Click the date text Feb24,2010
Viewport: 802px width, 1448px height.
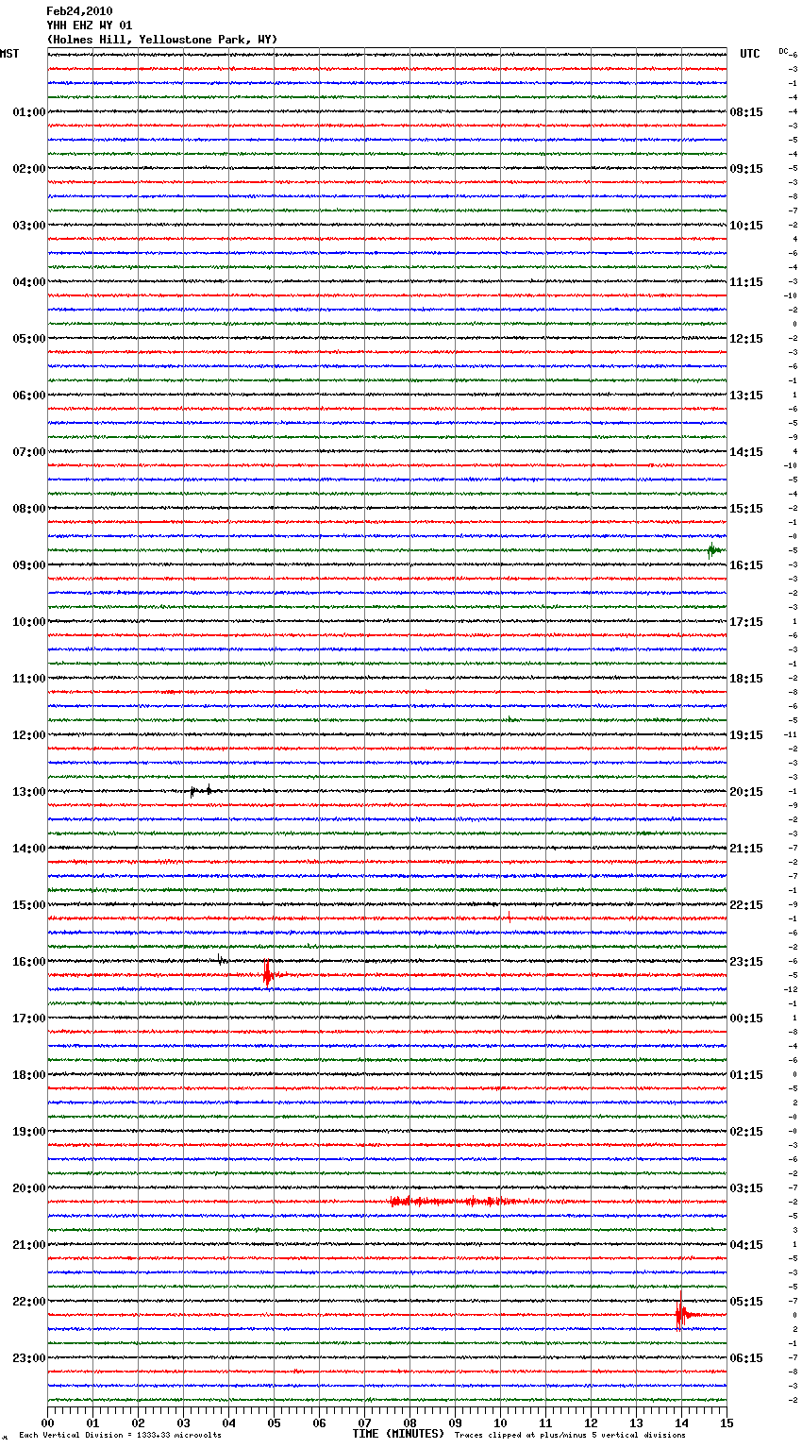79,11
